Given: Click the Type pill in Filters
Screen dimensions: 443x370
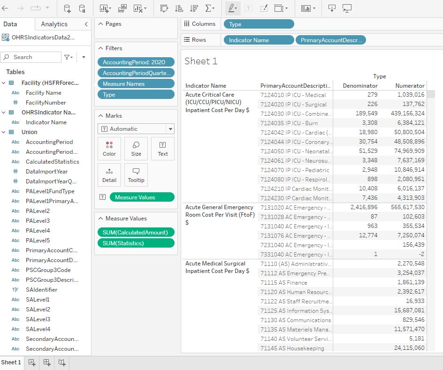Looking at the screenshot, I should tap(136, 95).
